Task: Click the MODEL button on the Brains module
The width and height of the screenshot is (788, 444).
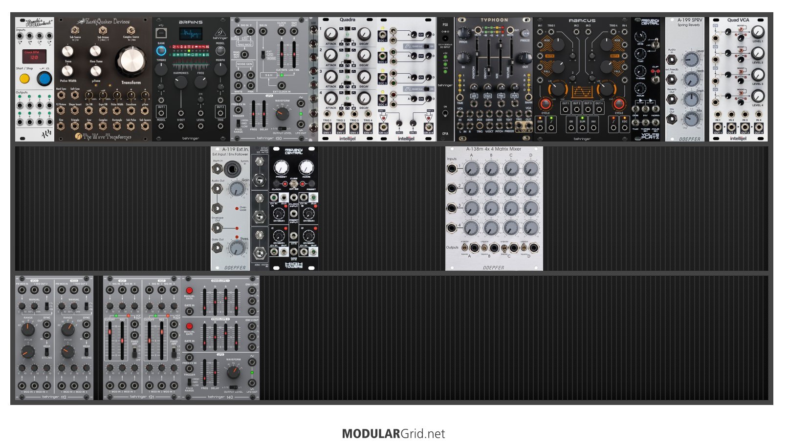Action: pyautogui.click(x=220, y=50)
